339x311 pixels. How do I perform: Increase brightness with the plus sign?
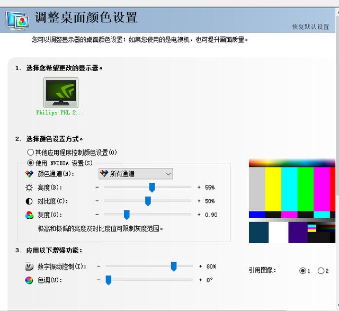coord(199,188)
